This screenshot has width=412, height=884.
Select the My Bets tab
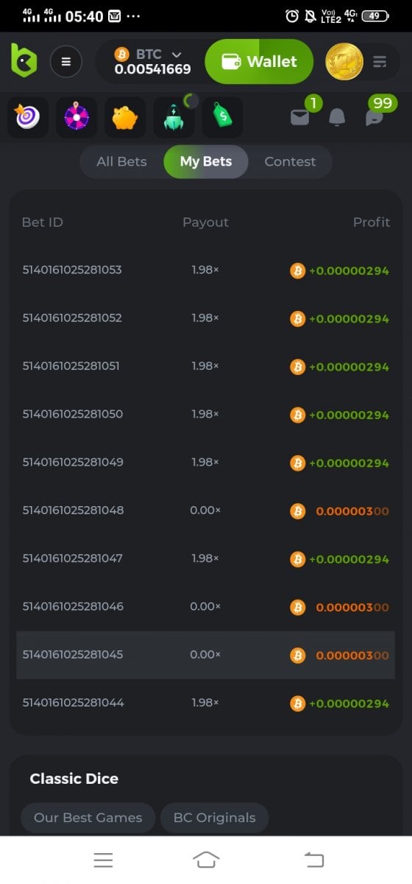(206, 161)
